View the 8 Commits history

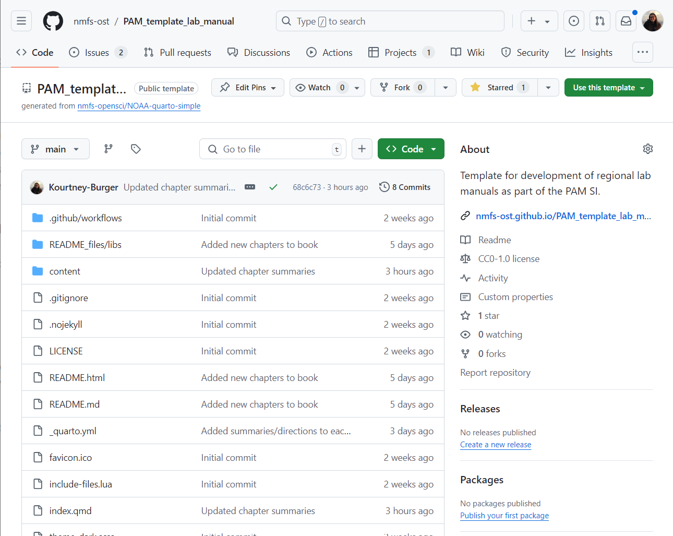tap(405, 187)
